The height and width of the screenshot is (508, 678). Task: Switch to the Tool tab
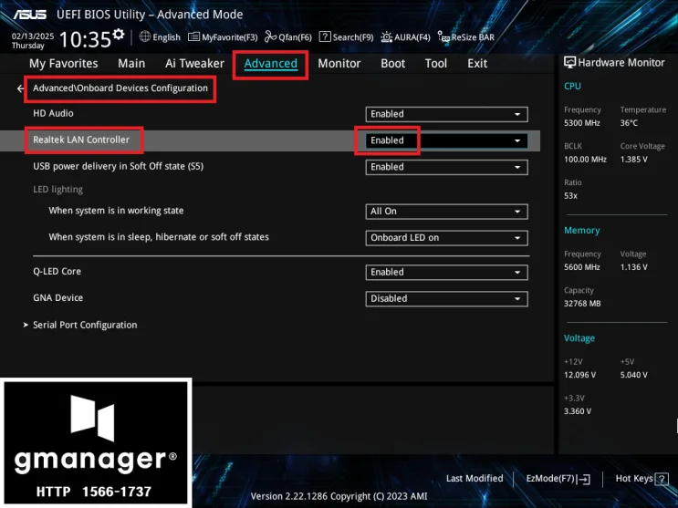[436, 64]
